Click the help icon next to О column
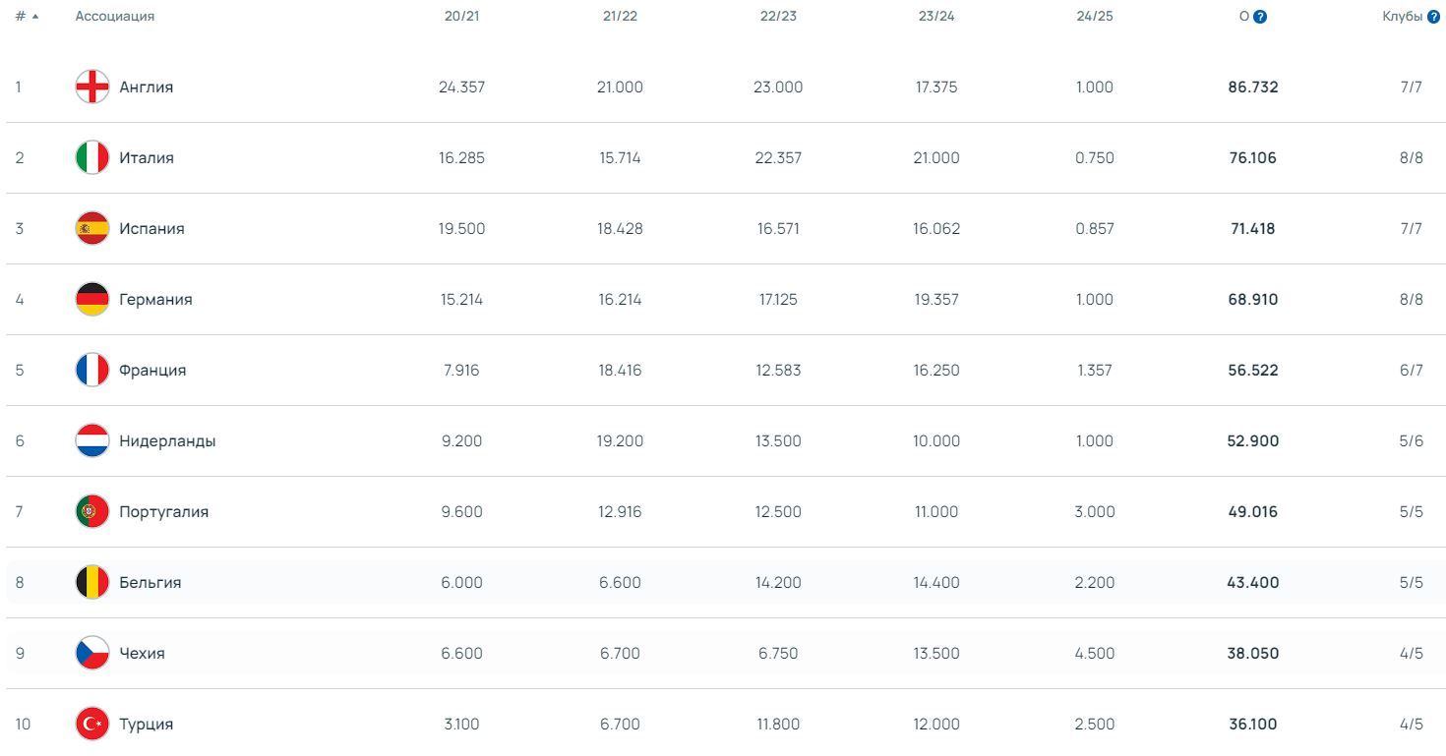The image size is (1446, 756). (x=1260, y=17)
